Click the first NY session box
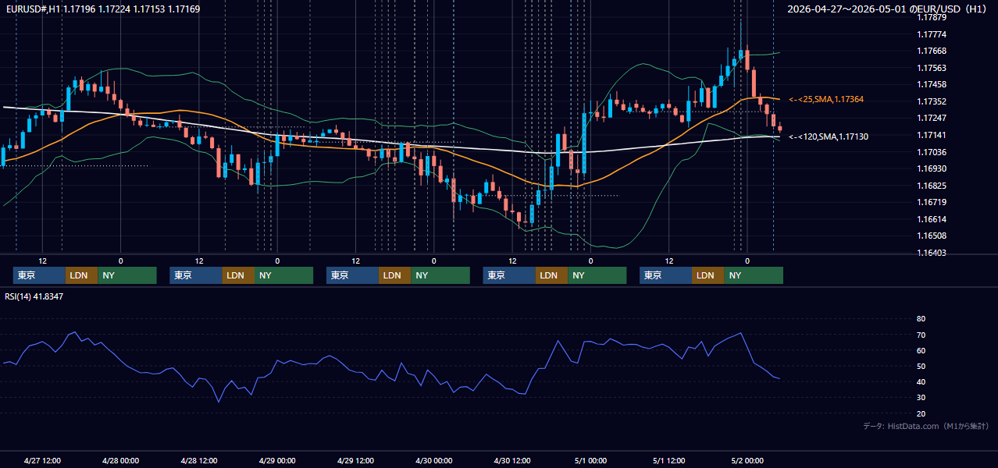The image size is (998, 468). [x=127, y=275]
